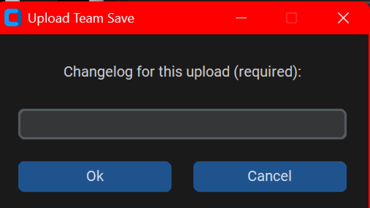This screenshot has width=370, height=208.
Task: Click the X close icon
Action: pos(343,18)
